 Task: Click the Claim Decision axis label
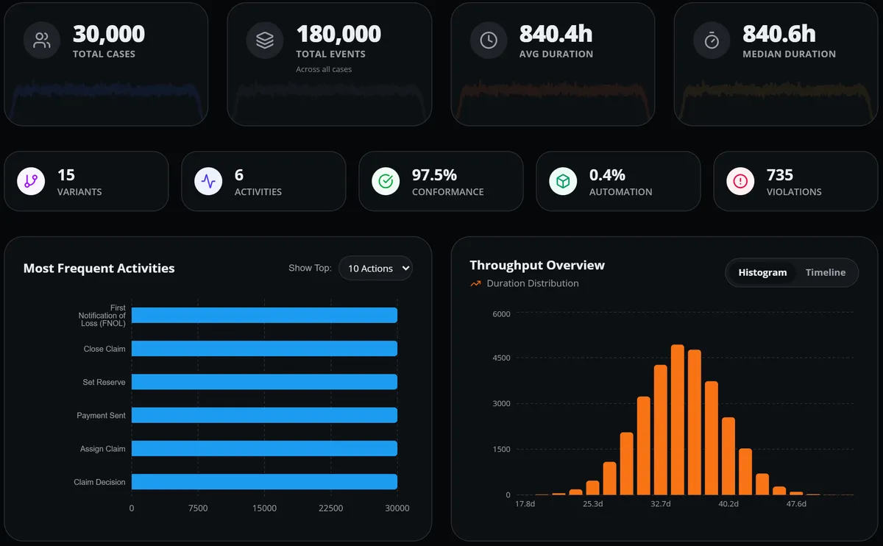[99, 482]
